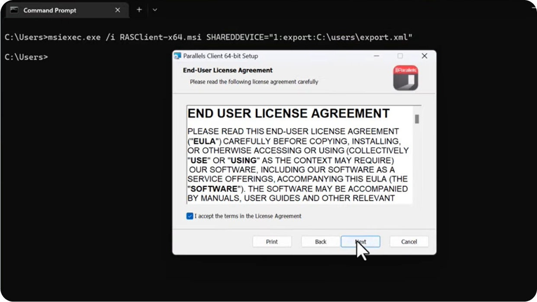This screenshot has height=302, width=537.
Task: Click the Parallels Client setup title bar icon
Action: [177, 56]
